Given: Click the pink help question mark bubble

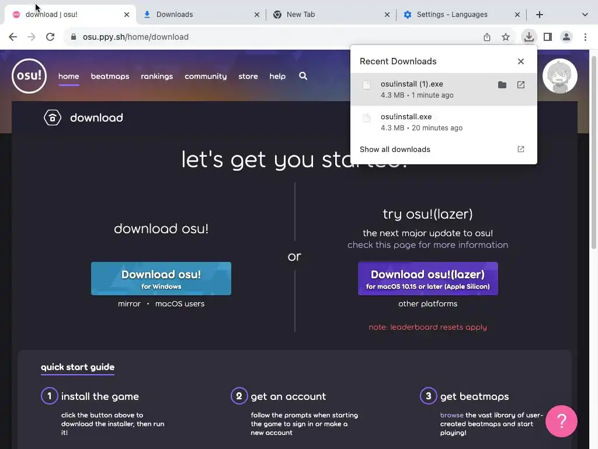Looking at the screenshot, I should (x=561, y=421).
